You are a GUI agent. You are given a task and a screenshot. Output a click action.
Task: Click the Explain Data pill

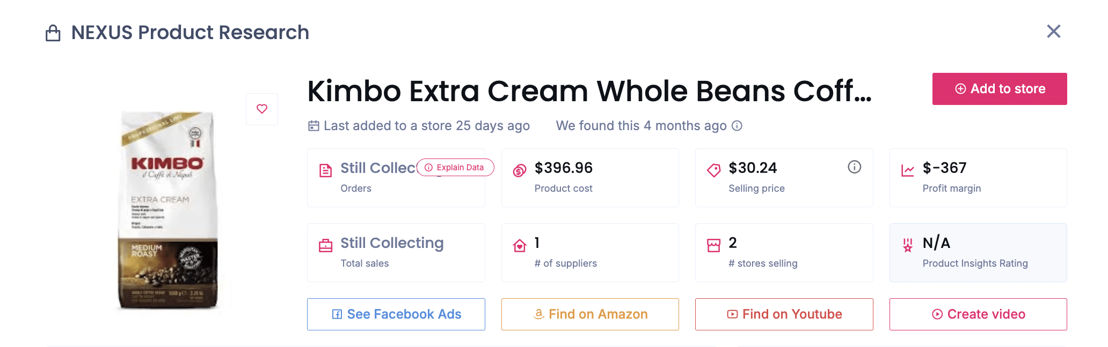pos(455,168)
